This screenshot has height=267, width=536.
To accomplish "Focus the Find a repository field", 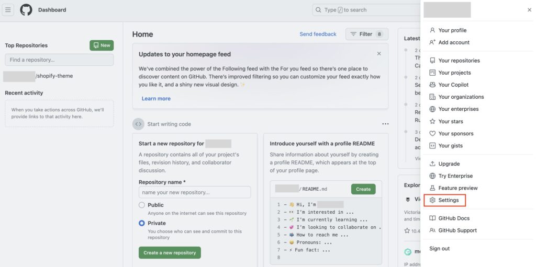I will 59,60.
